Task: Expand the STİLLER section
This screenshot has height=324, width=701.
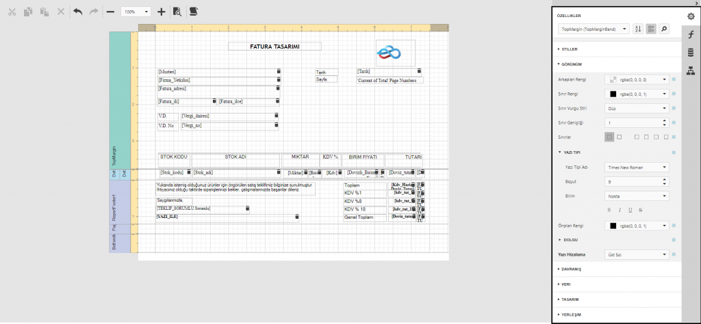Action: (570, 49)
